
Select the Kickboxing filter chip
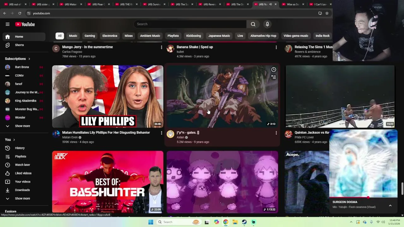click(x=193, y=36)
